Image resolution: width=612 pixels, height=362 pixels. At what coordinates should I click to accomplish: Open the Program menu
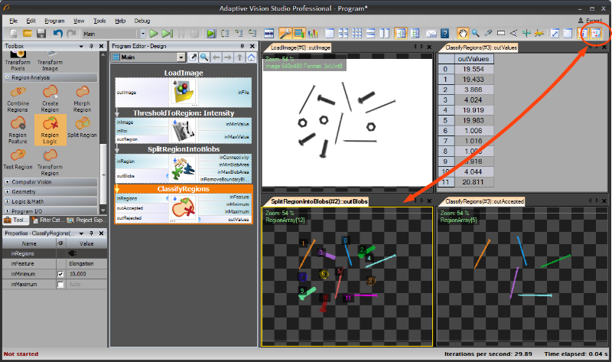(54, 21)
